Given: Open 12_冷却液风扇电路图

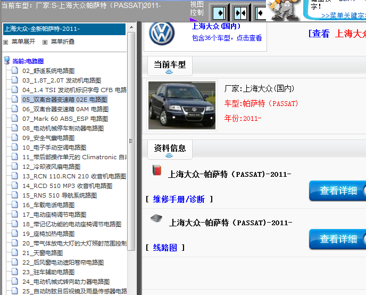Looking at the screenshot, I should pos(52,167).
